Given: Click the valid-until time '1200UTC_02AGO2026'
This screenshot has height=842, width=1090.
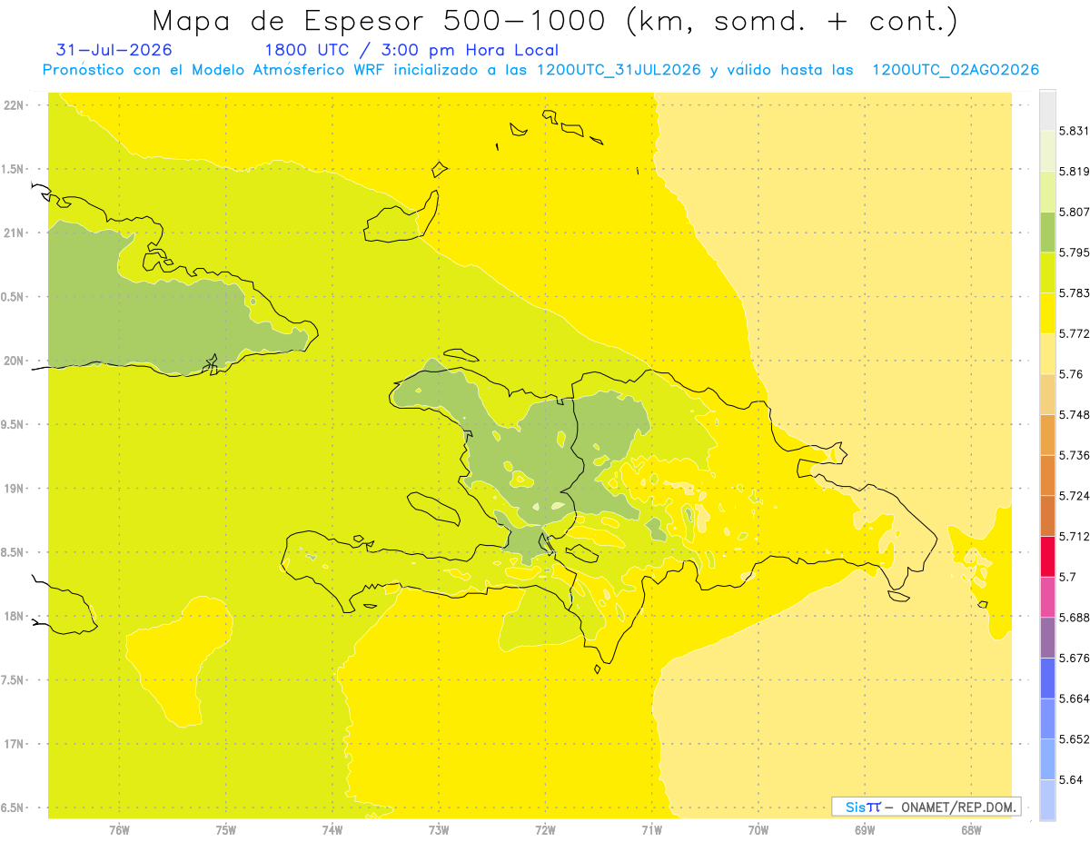Looking at the screenshot, I should tap(956, 70).
